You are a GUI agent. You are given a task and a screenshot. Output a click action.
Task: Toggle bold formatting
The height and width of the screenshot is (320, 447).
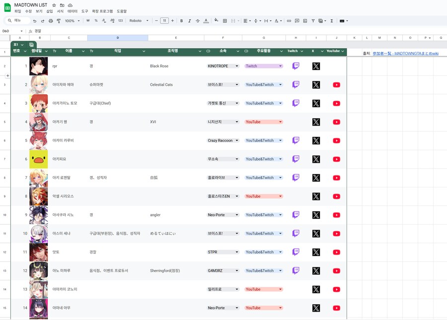(x=182, y=21)
